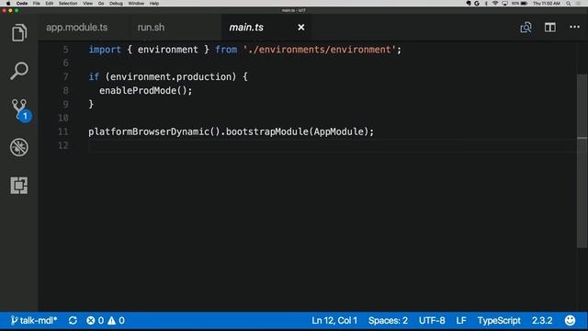The width and height of the screenshot is (588, 331).
Task: Open the editor more actions ellipsis menu
Action: [574, 27]
